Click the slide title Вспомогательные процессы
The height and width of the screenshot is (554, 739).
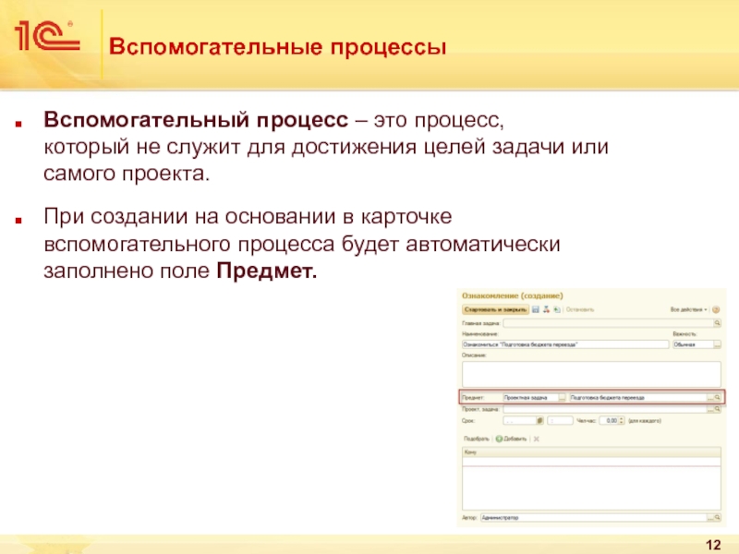[278, 47]
